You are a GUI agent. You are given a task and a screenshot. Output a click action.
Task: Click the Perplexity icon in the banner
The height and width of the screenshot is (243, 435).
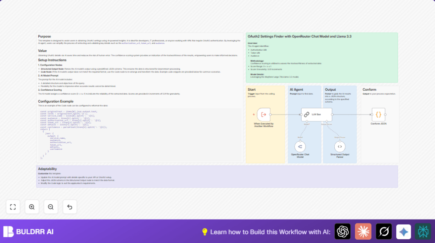(423, 232)
